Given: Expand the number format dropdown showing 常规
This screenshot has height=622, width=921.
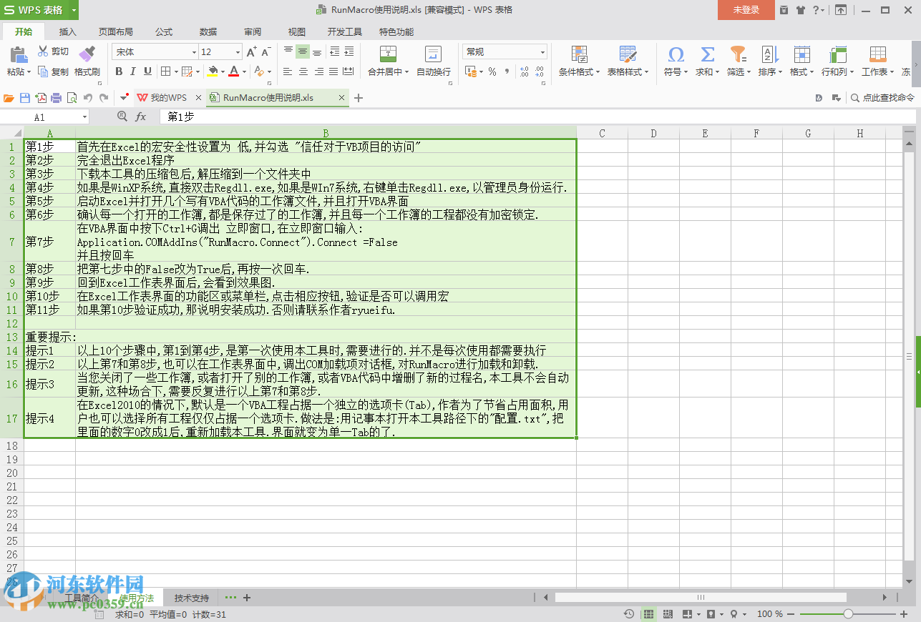Looking at the screenshot, I should pyautogui.click(x=542, y=51).
